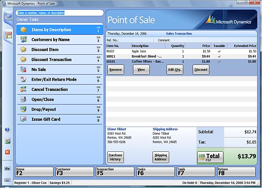Image resolution: width=262 pixels, height=188 pixels.
Task: Click the Fn function key icon
Action: point(7,169)
